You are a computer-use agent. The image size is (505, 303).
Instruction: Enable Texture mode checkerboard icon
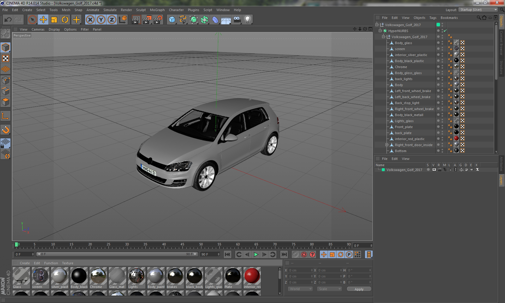point(5,58)
